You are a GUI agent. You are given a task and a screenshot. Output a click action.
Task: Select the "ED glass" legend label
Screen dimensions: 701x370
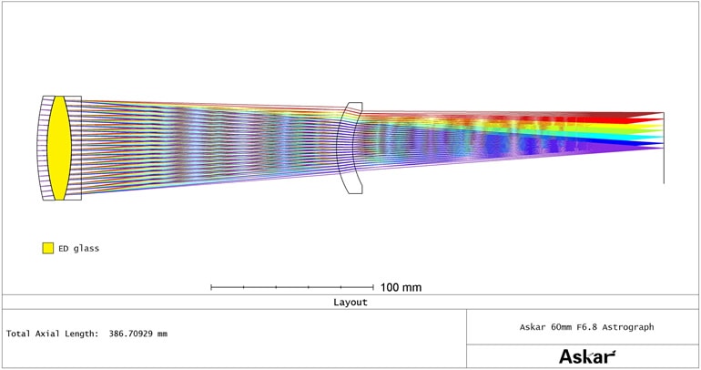[79, 248]
